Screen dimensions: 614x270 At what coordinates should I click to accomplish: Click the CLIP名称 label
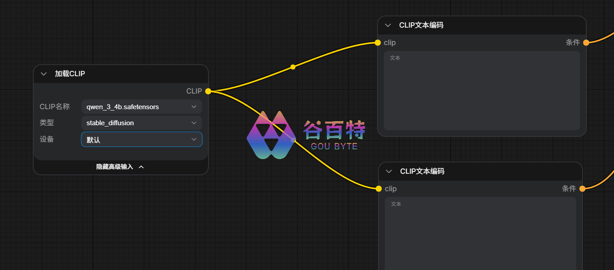(x=55, y=107)
